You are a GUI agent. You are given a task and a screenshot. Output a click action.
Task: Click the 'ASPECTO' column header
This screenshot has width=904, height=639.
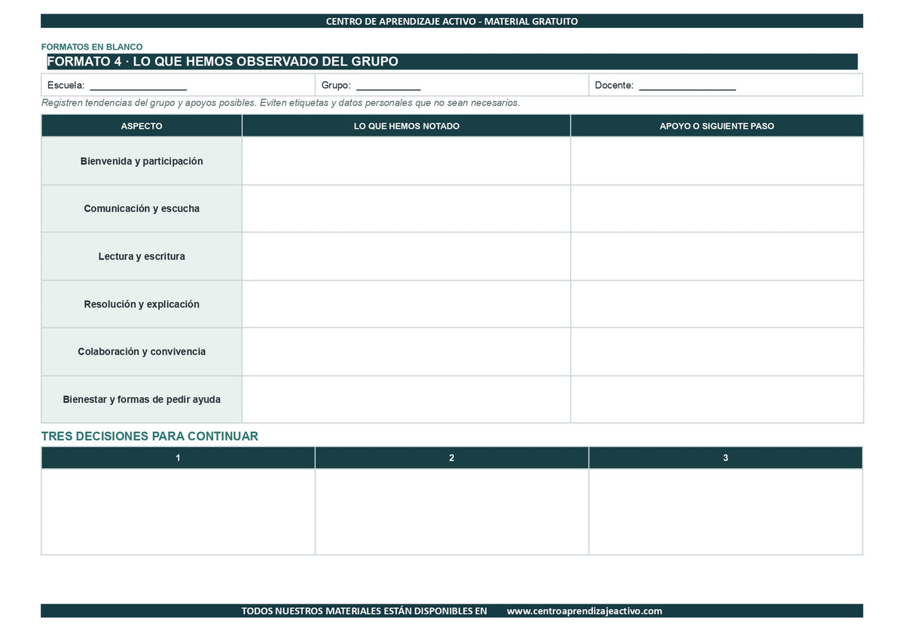[142, 126]
